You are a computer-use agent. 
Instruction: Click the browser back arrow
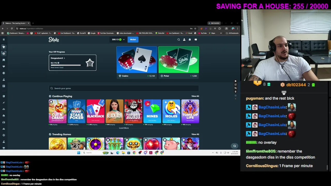3,28
